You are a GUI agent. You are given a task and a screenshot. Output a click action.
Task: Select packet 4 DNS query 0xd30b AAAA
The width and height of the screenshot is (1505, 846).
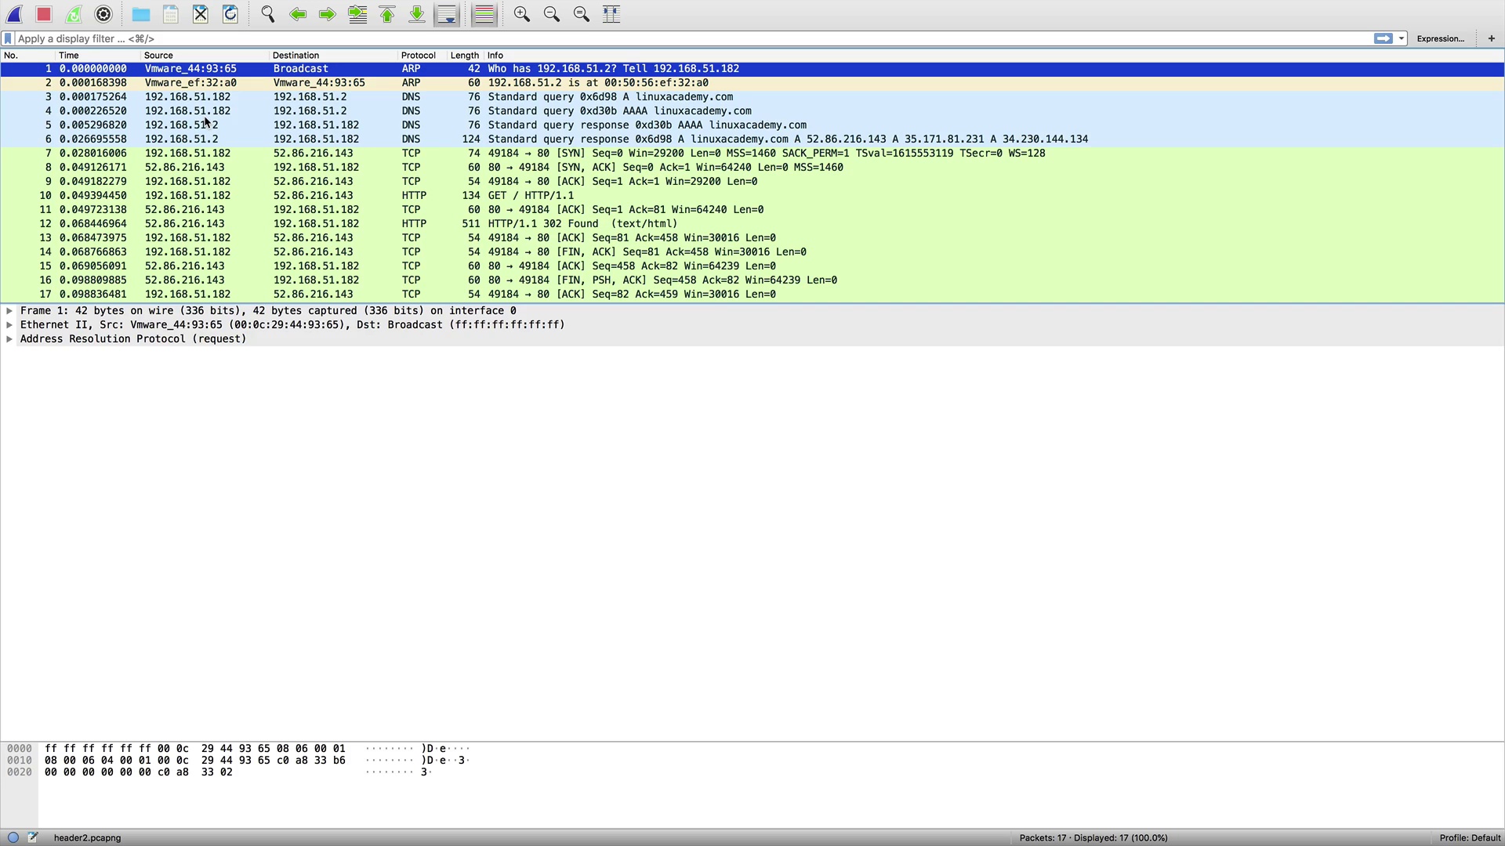click(x=752, y=111)
